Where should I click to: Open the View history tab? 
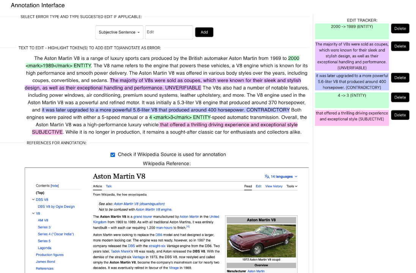point(274,186)
